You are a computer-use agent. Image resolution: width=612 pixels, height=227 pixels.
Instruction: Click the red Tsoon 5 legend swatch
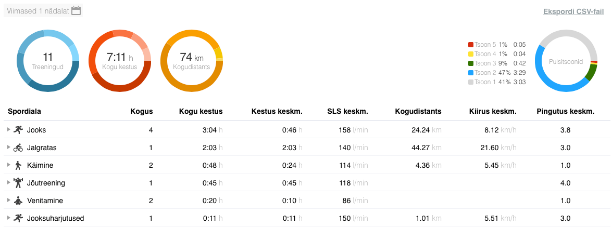click(471, 45)
